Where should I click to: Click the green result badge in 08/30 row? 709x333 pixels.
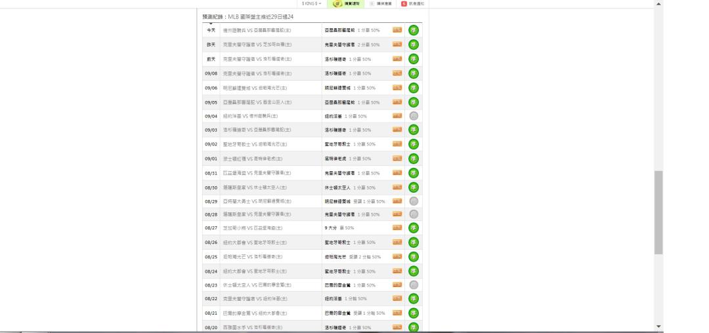pyautogui.click(x=414, y=187)
